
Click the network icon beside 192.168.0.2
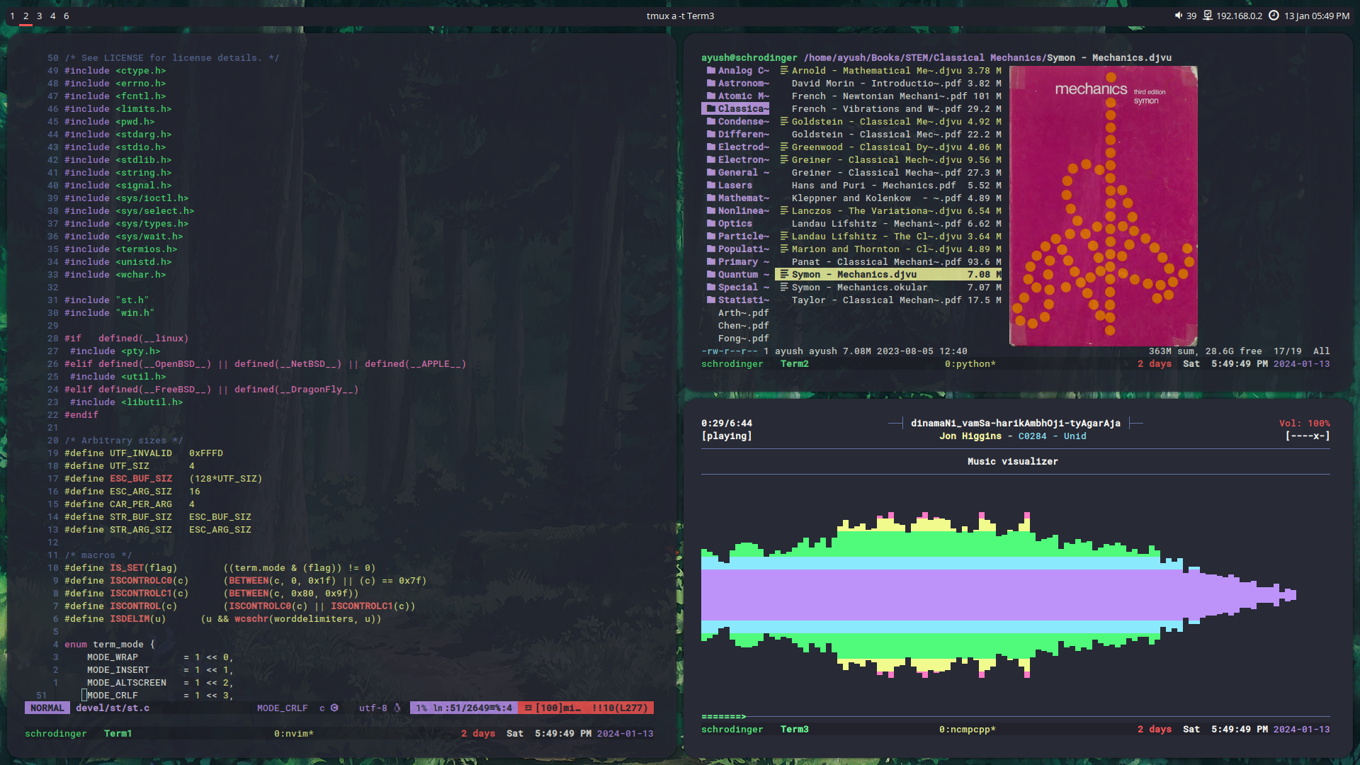coord(1208,16)
